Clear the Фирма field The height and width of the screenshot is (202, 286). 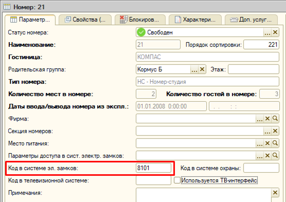pyautogui.click(x=267, y=119)
